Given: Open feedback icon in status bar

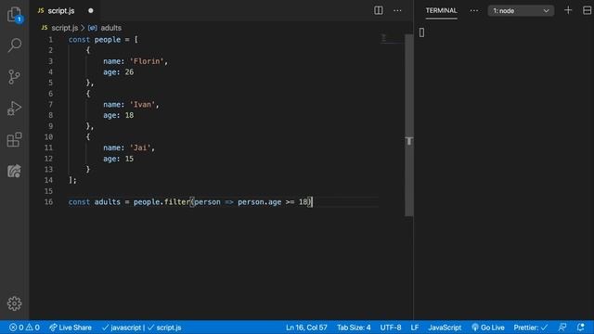Looking at the screenshot, I should click(x=562, y=328).
